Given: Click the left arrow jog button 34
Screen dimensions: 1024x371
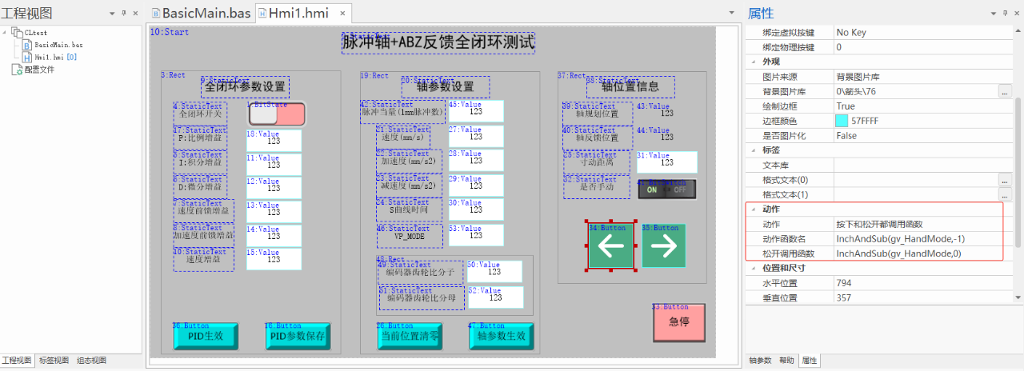Looking at the screenshot, I should click(x=612, y=246).
